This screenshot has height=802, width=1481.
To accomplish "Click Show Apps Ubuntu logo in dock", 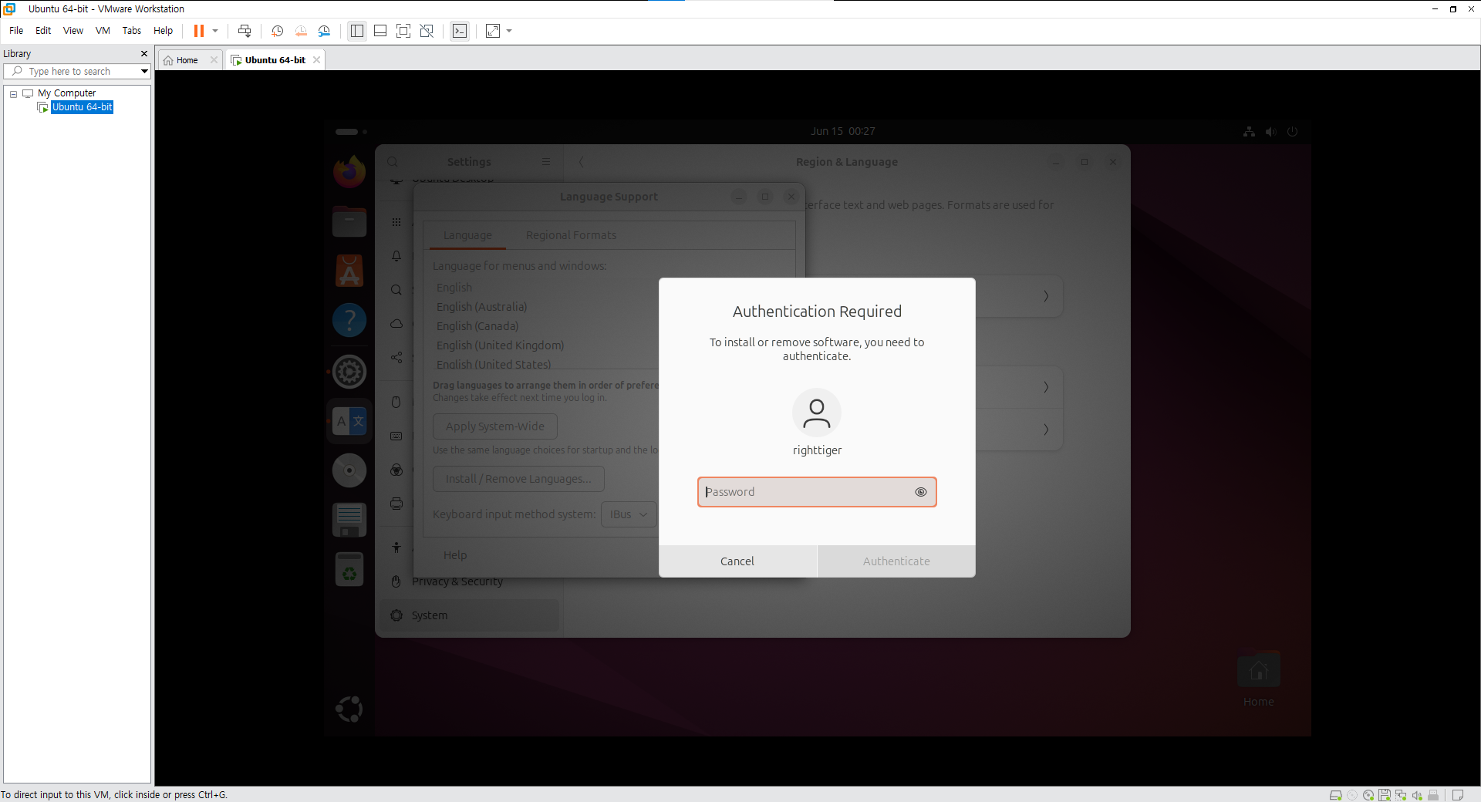I will [x=349, y=709].
